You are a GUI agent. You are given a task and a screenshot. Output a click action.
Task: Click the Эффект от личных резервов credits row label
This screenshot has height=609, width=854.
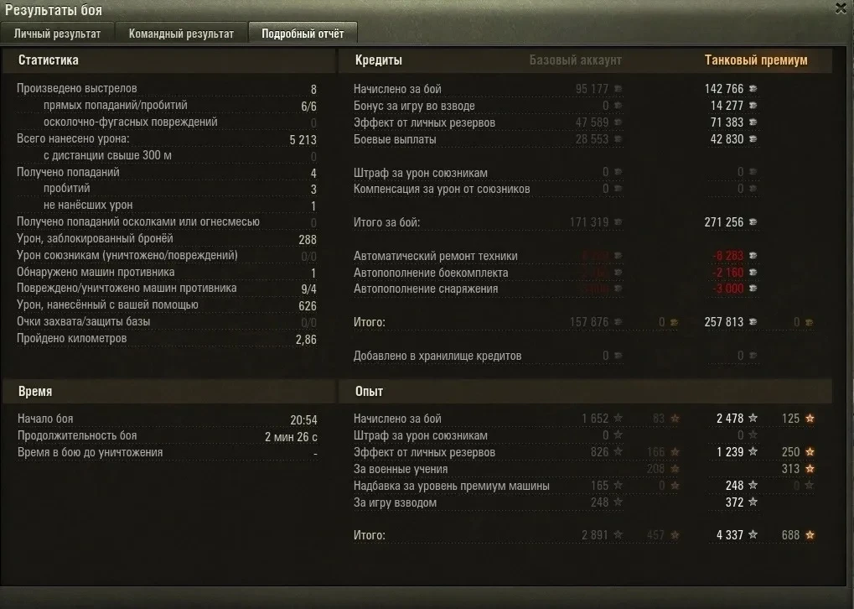click(424, 122)
